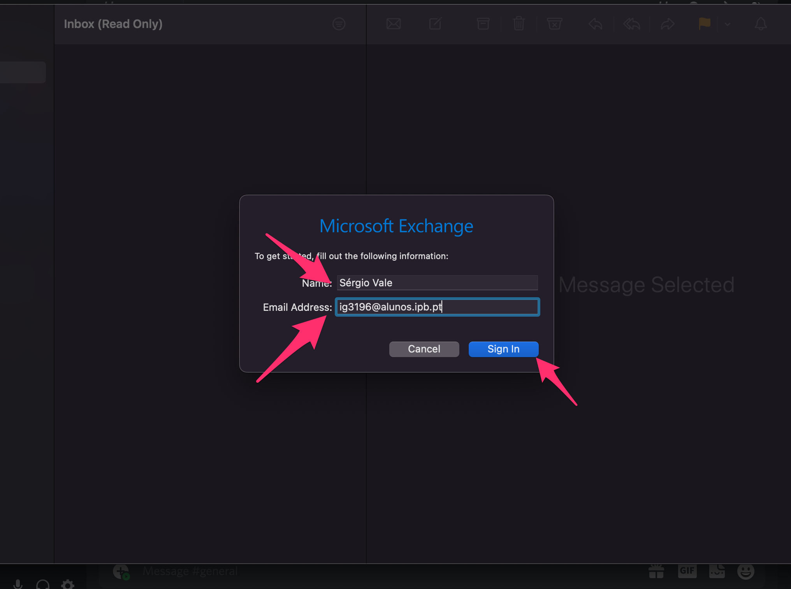Click the Inbox (Read Only) title

pyautogui.click(x=113, y=24)
